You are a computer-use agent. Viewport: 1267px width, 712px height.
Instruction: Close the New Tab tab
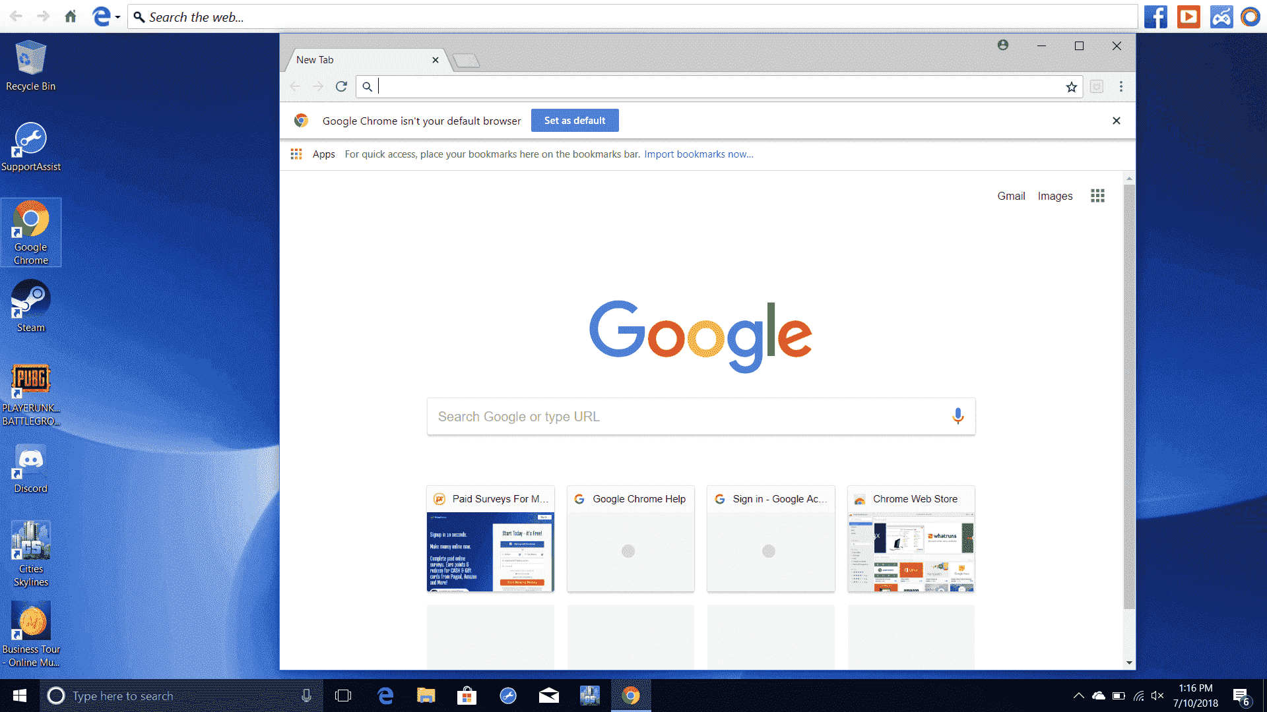(436, 60)
